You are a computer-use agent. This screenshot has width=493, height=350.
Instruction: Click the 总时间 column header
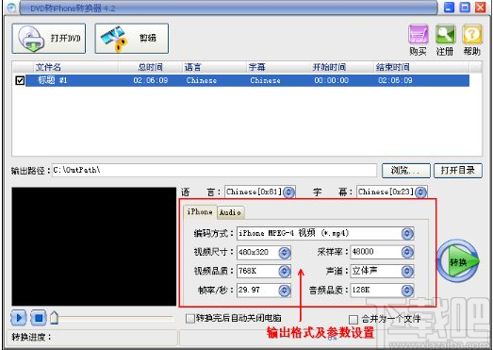pos(150,67)
